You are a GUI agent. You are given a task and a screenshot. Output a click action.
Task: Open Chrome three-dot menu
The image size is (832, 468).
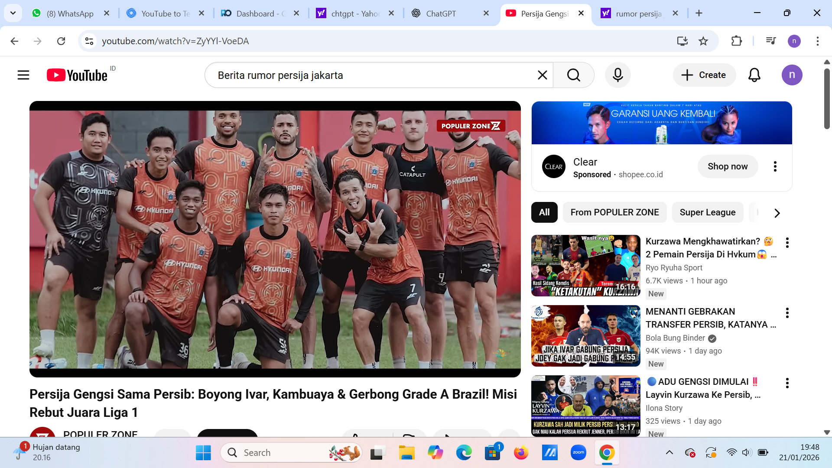click(818, 41)
